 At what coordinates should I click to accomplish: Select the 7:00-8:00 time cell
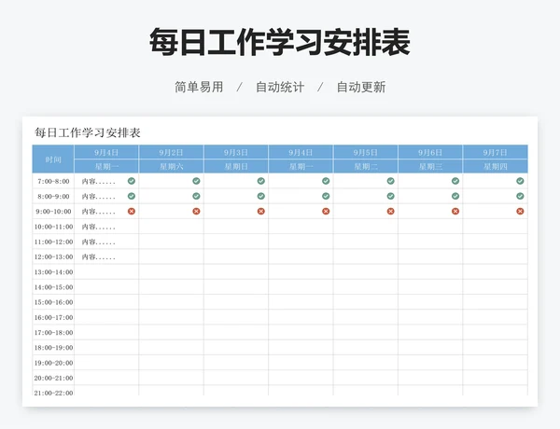click(x=53, y=181)
